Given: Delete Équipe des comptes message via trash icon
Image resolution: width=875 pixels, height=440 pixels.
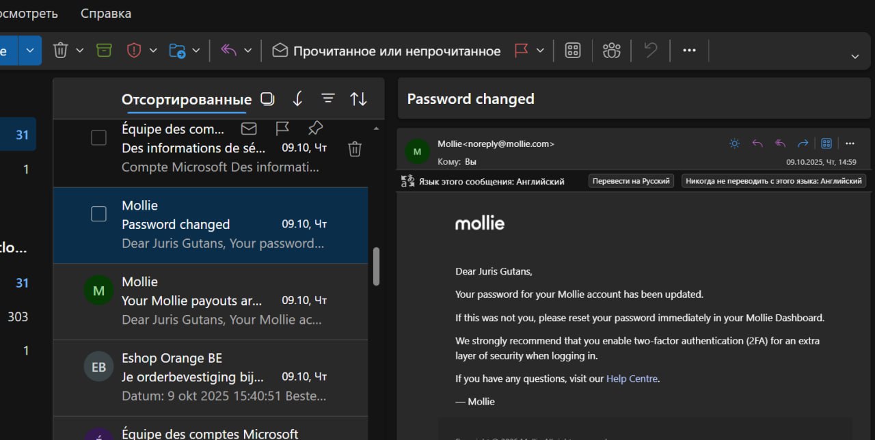Looking at the screenshot, I should coord(355,149).
